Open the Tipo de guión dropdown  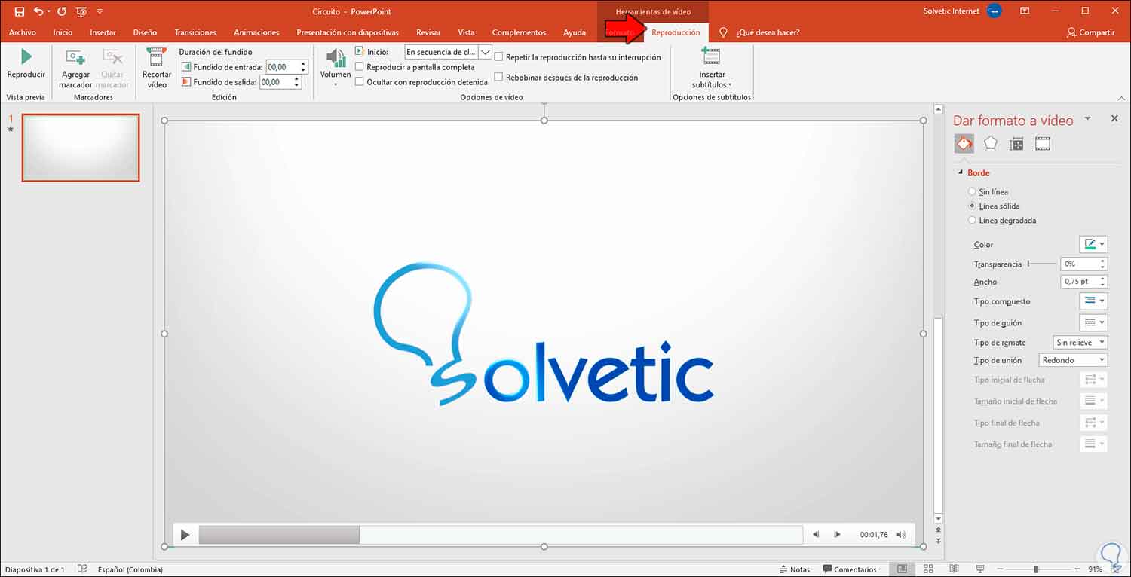coord(1094,322)
